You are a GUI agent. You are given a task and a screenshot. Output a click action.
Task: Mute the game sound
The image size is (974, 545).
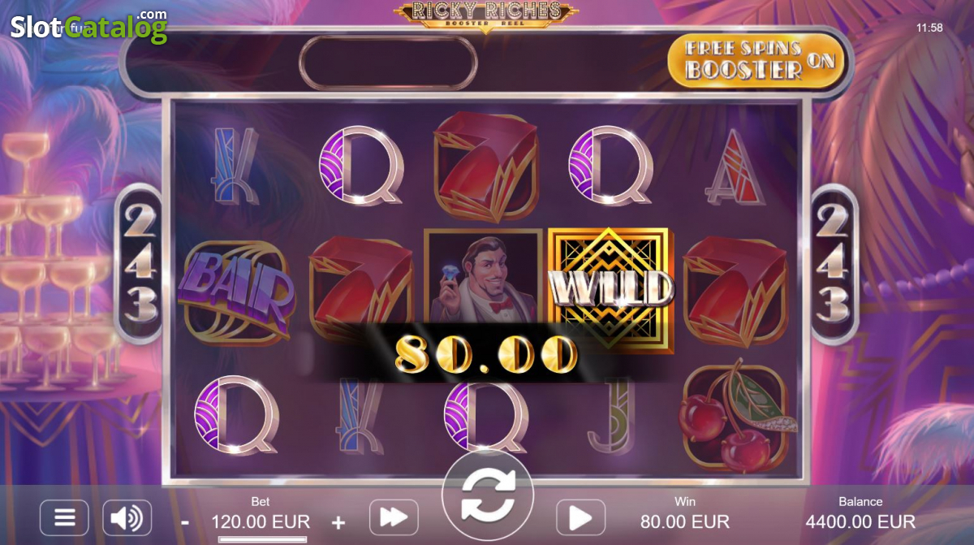point(127,517)
